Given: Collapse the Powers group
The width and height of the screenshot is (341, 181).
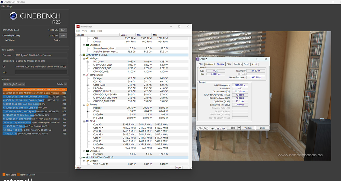Looking at the screenshot, I should (x=84, y=105).
